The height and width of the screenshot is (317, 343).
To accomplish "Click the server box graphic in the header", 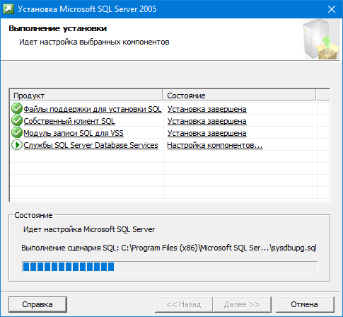I will click(x=321, y=40).
